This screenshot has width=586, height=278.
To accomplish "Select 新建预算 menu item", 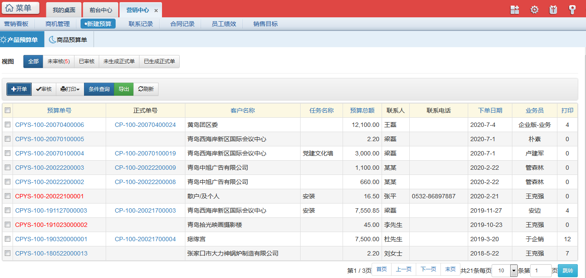I will tap(98, 24).
